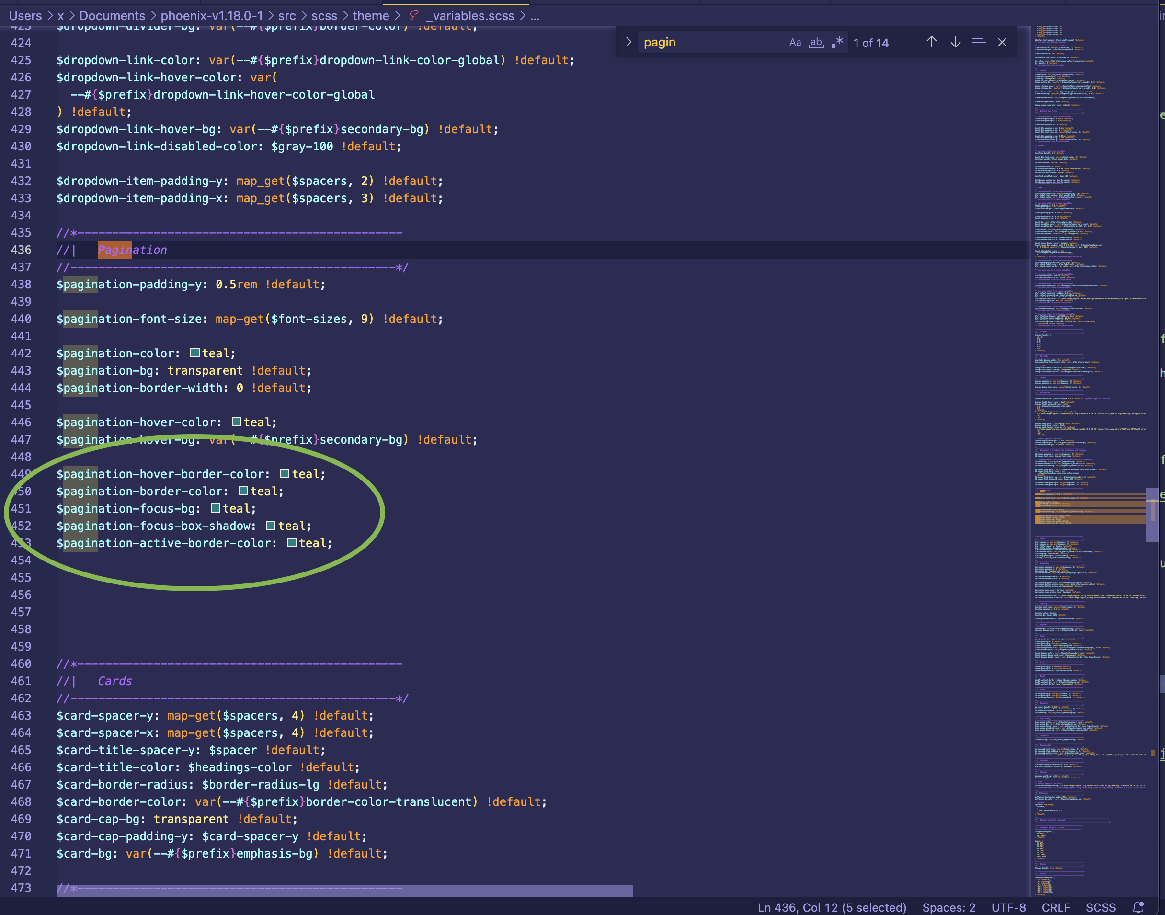The width and height of the screenshot is (1165, 915).
Task: Open '_variables.scss' breadcrumb segment
Action: [470, 16]
